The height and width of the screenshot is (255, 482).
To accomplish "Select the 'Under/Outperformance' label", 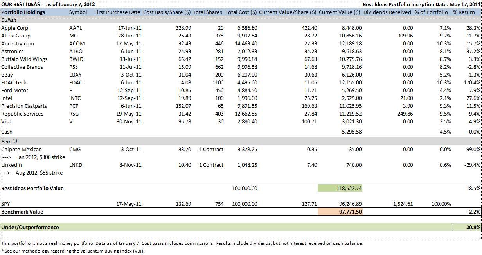I will point(30,227).
